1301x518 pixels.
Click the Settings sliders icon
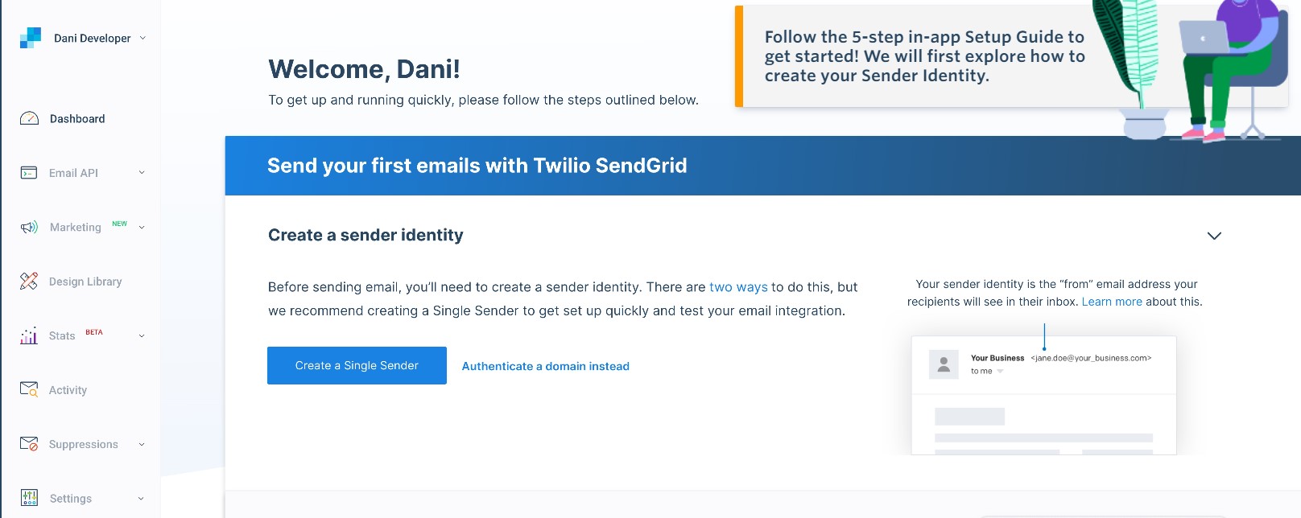point(29,499)
